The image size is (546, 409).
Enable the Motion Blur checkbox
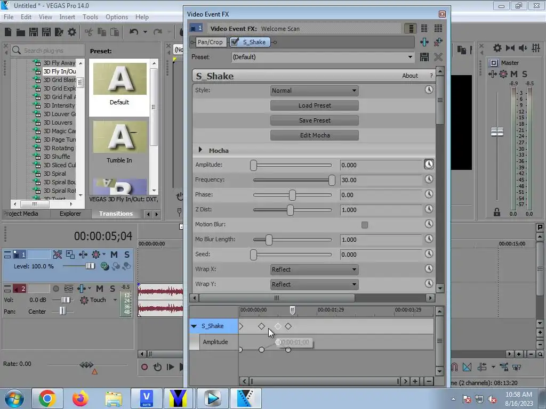click(365, 225)
